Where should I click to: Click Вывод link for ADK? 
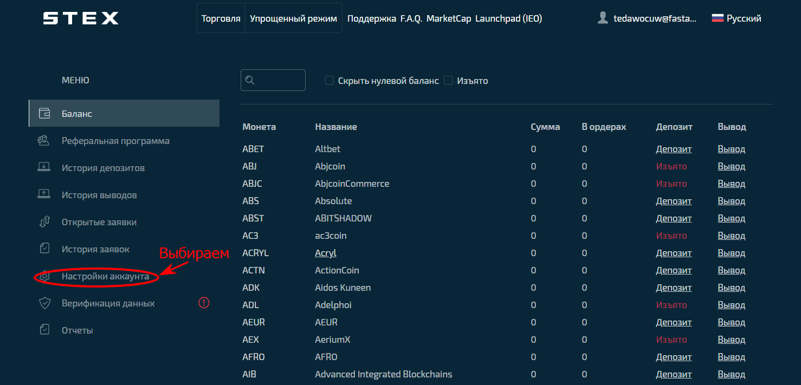coord(731,288)
